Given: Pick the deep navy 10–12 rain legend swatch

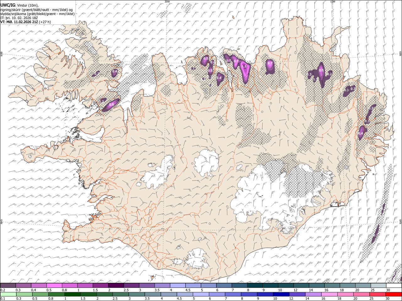Looking at the screenshot, I should pyautogui.click(x=281, y=294).
